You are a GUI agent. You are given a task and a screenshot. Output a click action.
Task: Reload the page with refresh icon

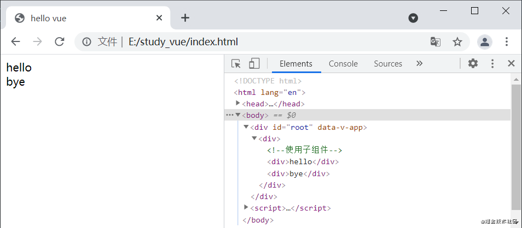point(60,42)
